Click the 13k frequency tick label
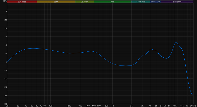The height and width of the screenshot is (107, 197). [x=182, y=106]
